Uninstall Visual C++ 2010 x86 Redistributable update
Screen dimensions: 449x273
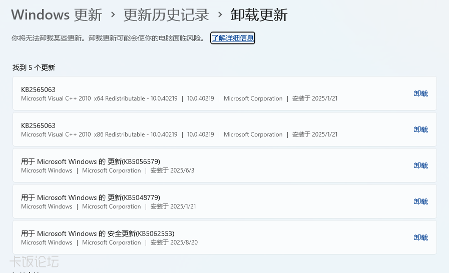pyautogui.click(x=420, y=129)
